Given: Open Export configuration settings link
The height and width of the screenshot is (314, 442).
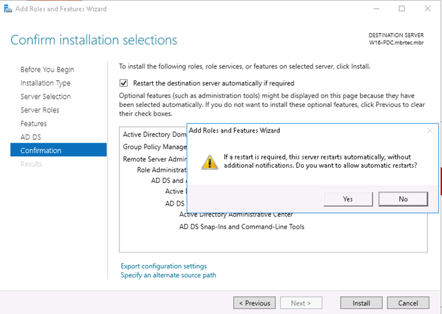Looking at the screenshot, I should pos(163,266).
